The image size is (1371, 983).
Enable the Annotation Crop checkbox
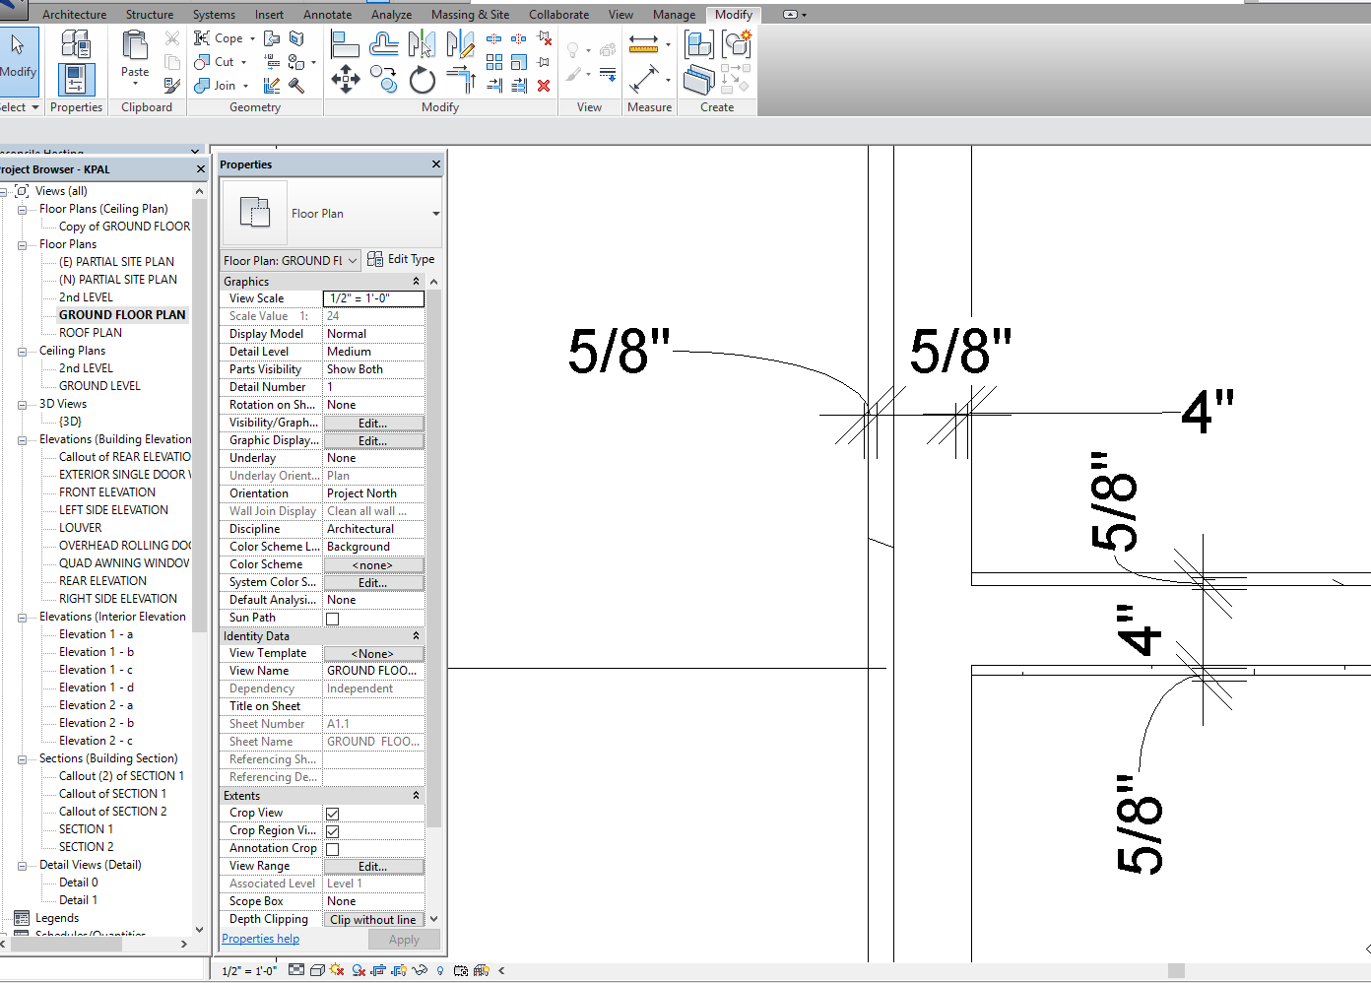click(333, 849)
